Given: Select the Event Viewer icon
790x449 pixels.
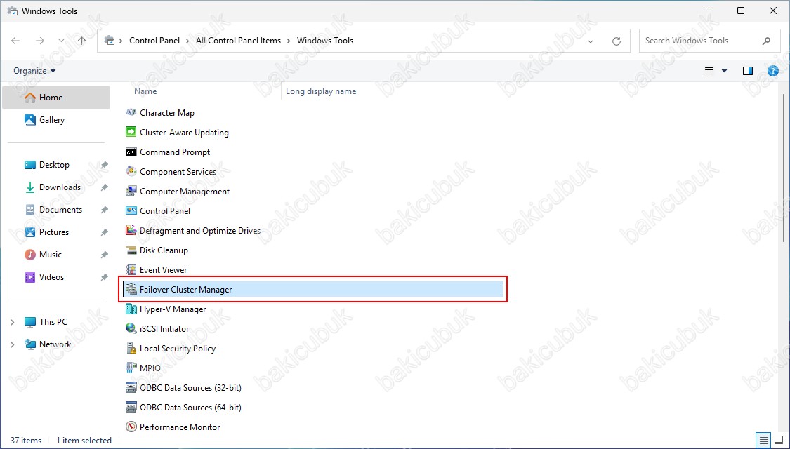Looking at the screenshot, I should pyautogui.click(x=131, y=270).
